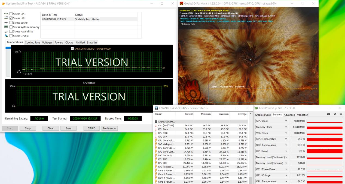The width and height of the screenshot is (345, 184).
Task: Click the system memory RAM icon
Action: click(6, 27)
